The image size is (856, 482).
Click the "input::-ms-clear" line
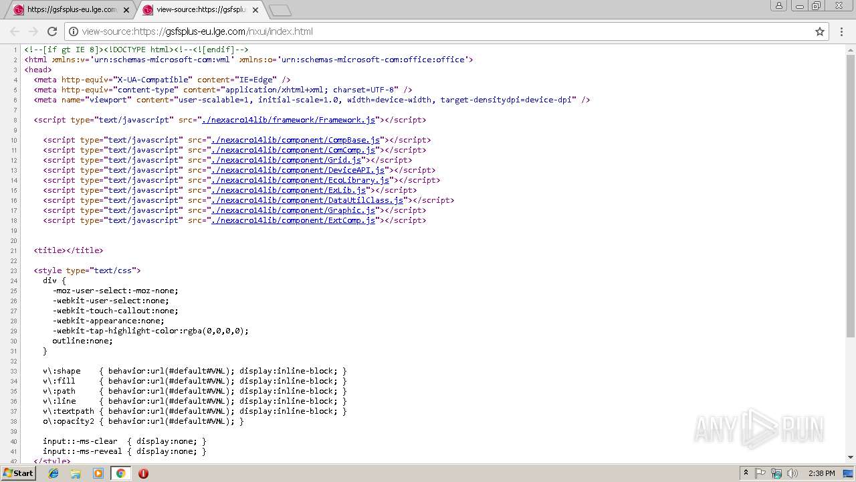124,441
